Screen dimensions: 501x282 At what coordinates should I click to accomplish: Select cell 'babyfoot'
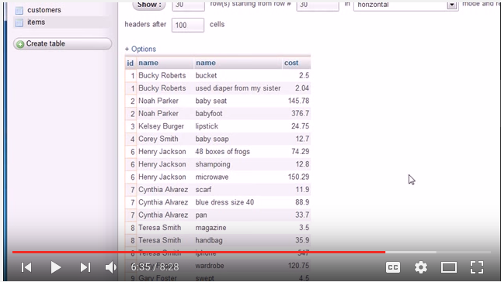(209, 113)
